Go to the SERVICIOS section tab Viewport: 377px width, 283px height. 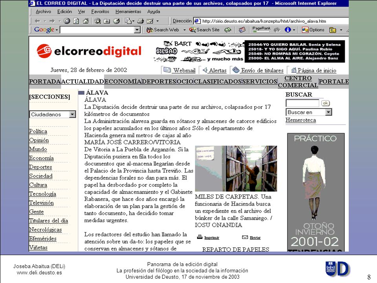click(260, 81)
